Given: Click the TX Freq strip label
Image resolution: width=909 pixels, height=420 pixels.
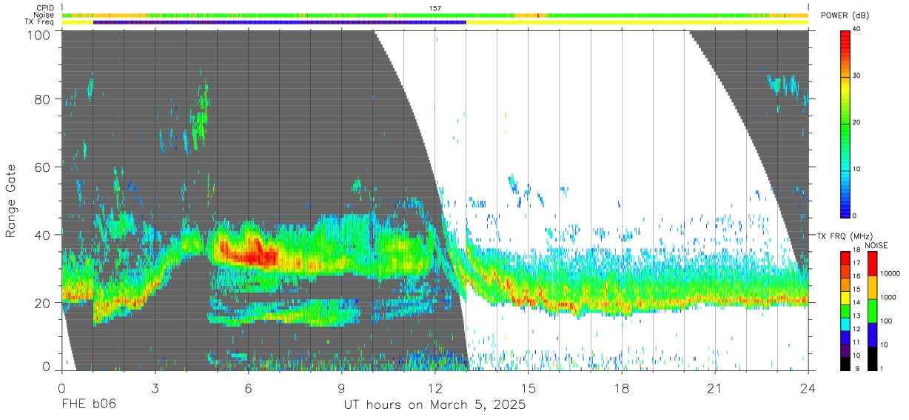Looking at the screenshot, I should tap(40, 22).
